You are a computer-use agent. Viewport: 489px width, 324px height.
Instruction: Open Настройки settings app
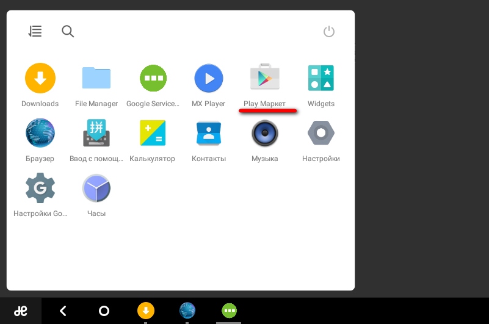click(x=321, y=133)
